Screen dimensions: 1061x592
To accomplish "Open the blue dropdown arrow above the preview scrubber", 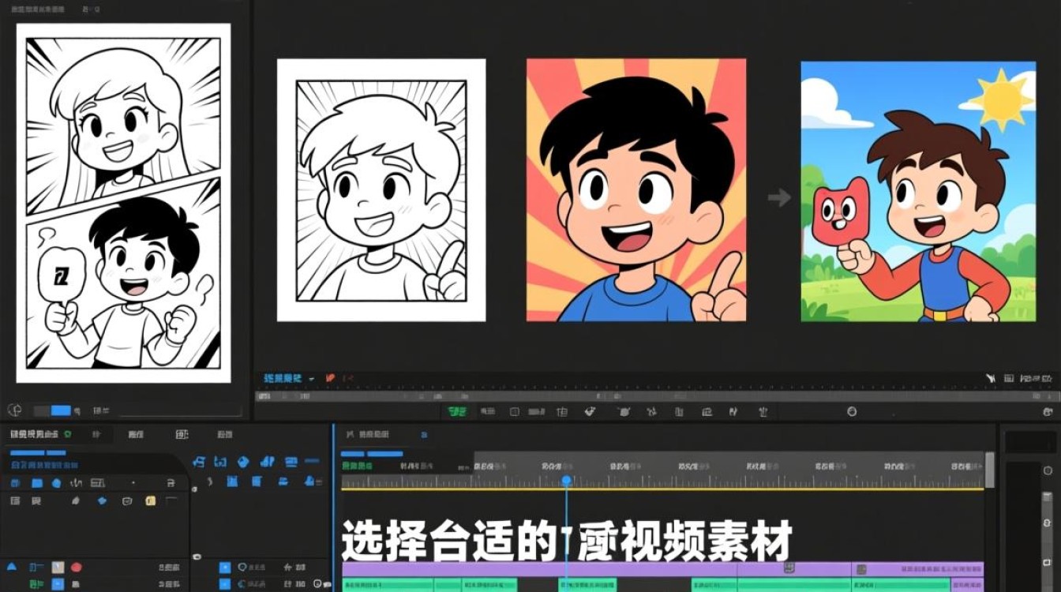I will click(312, 379).
